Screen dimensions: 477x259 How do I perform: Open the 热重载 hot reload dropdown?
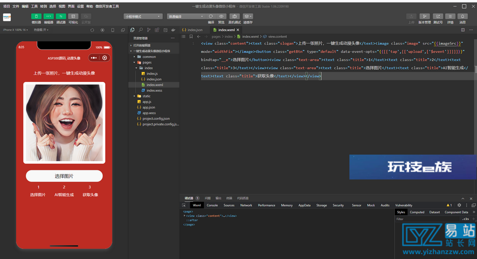point(41,30)
